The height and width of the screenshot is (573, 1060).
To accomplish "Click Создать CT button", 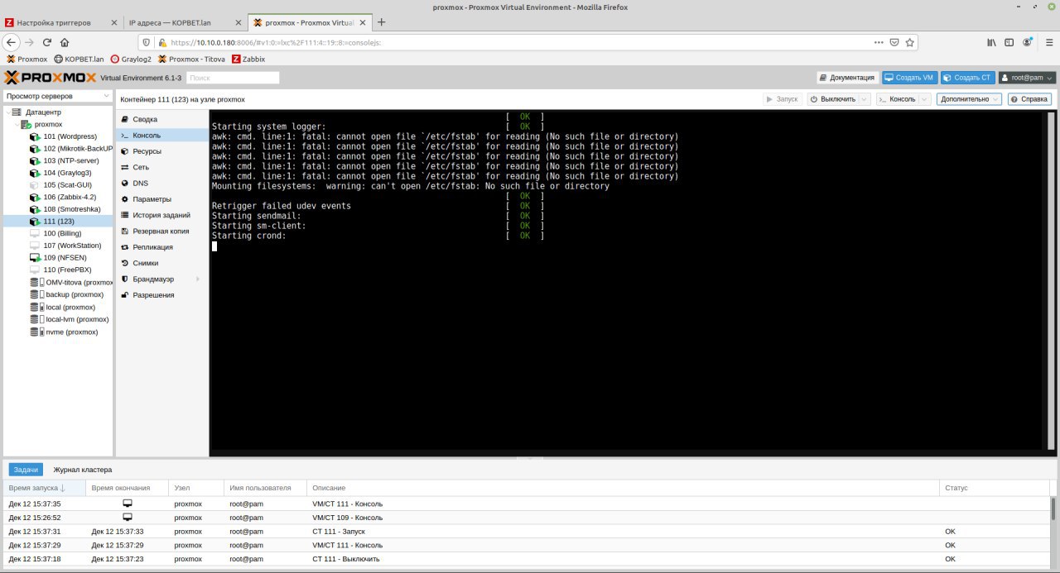I will pyautogui.click(x=967, y=78).
